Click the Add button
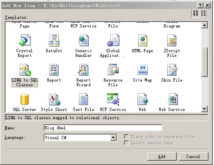Viewport: 214px width, 165px height. 162,156
